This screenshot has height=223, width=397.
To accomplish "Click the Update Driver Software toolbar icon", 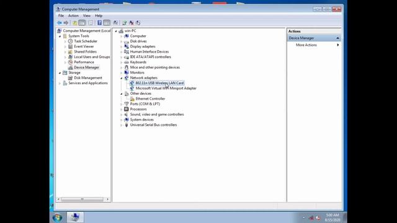I will [x=124, y=23].
